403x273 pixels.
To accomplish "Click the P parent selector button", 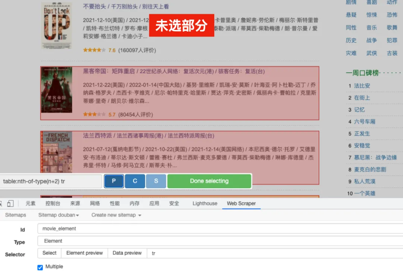I will (x=114, y=181).
